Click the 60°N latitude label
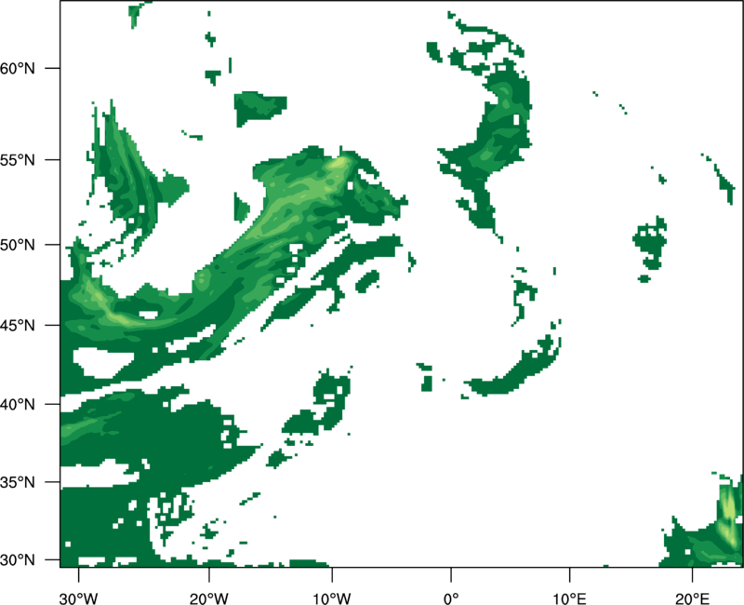Image resolution: width=744 pixels, height=605 pixels. tap(18, 68)
